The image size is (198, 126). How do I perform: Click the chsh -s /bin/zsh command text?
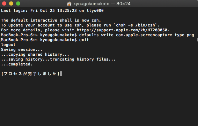pos(135,25)
